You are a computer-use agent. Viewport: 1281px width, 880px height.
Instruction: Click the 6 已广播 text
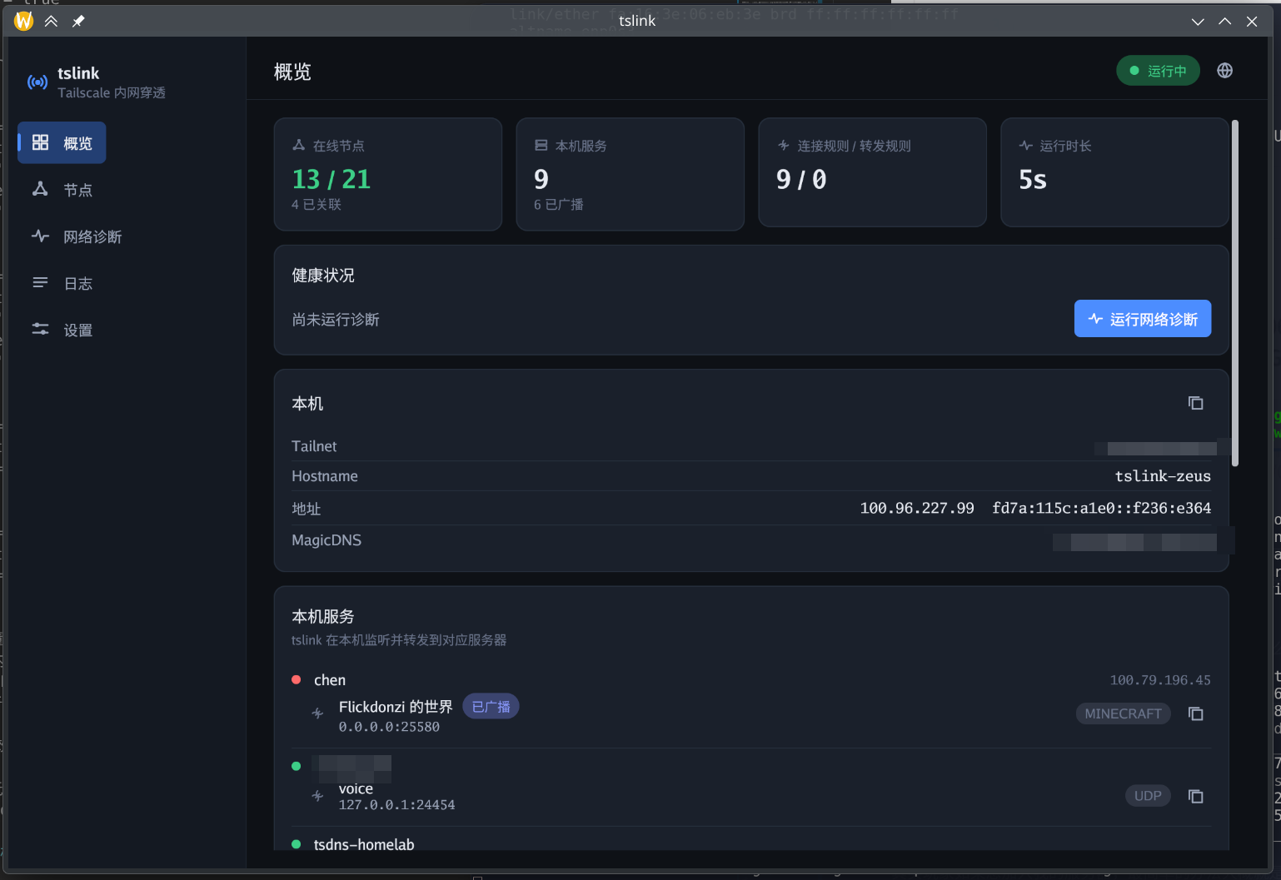(559, 204)
